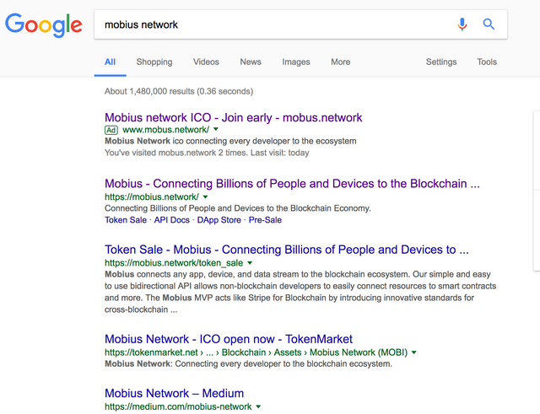Open the Images results tab
This screenshot has height=414, width=540.
(x=296, y=62)
